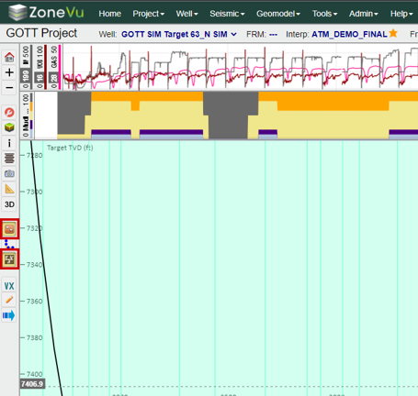The image size is (418, 396).
Task: Open the red wrench settings tool
Action: coord(9,113)
